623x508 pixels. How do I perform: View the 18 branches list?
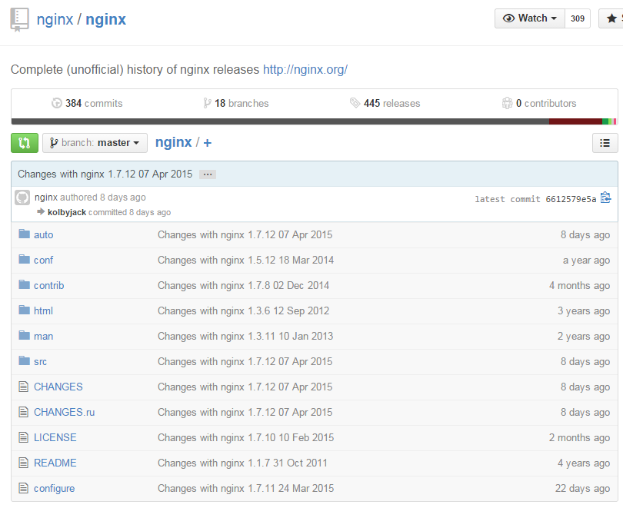pos(242,103)
